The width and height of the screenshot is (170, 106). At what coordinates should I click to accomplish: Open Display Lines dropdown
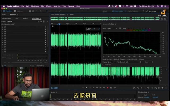(x=112, y=62)
